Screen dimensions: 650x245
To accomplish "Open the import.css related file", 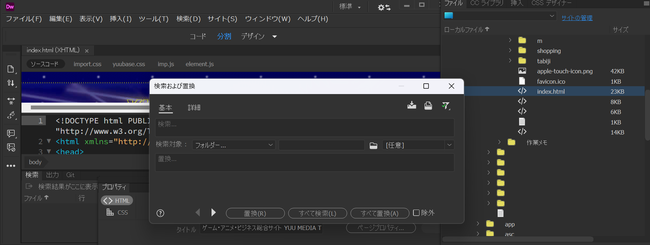I will pos(87,64).
